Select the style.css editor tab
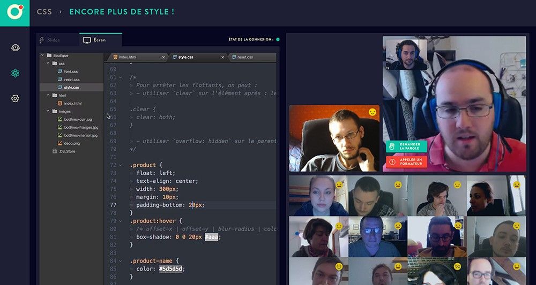536x285 pixels. point(198,57)
